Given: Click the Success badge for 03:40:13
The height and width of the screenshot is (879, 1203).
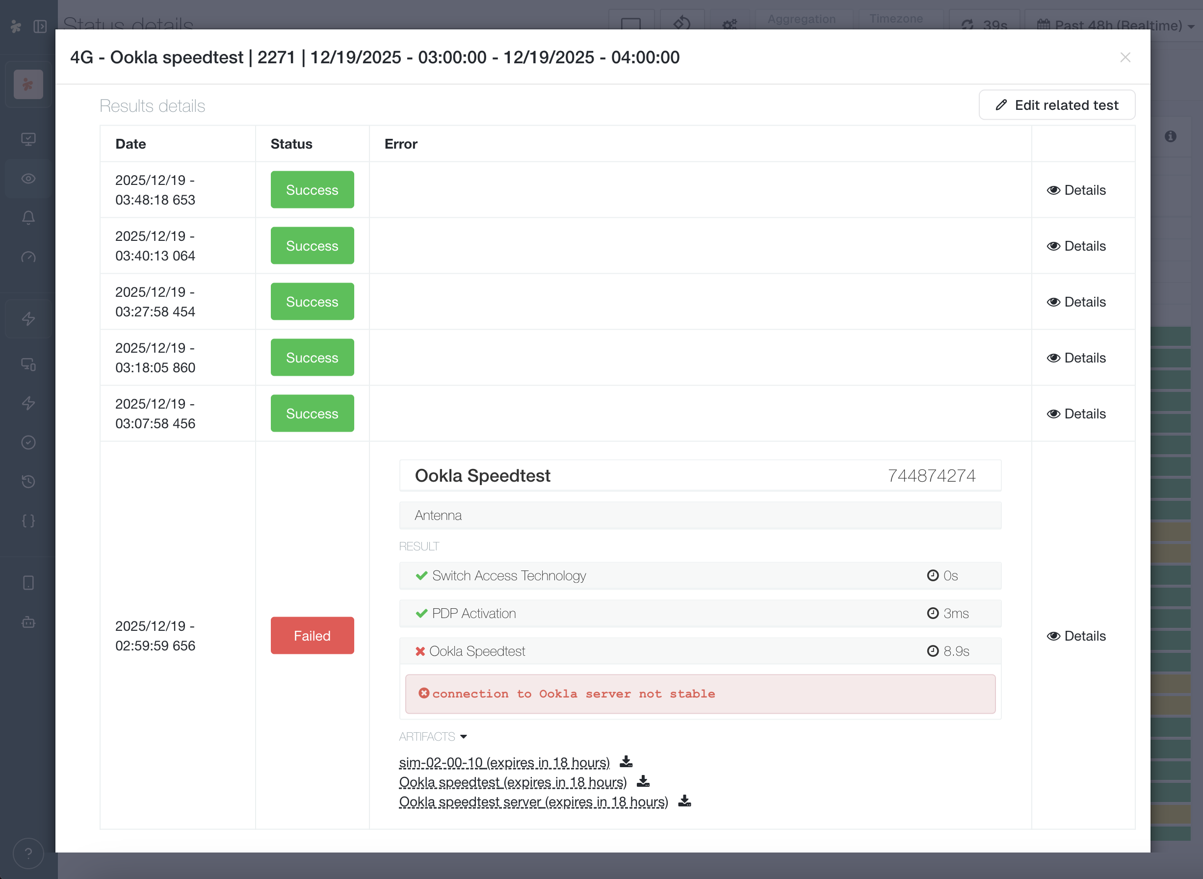Looking at the screenshot, I should (312, 246).
